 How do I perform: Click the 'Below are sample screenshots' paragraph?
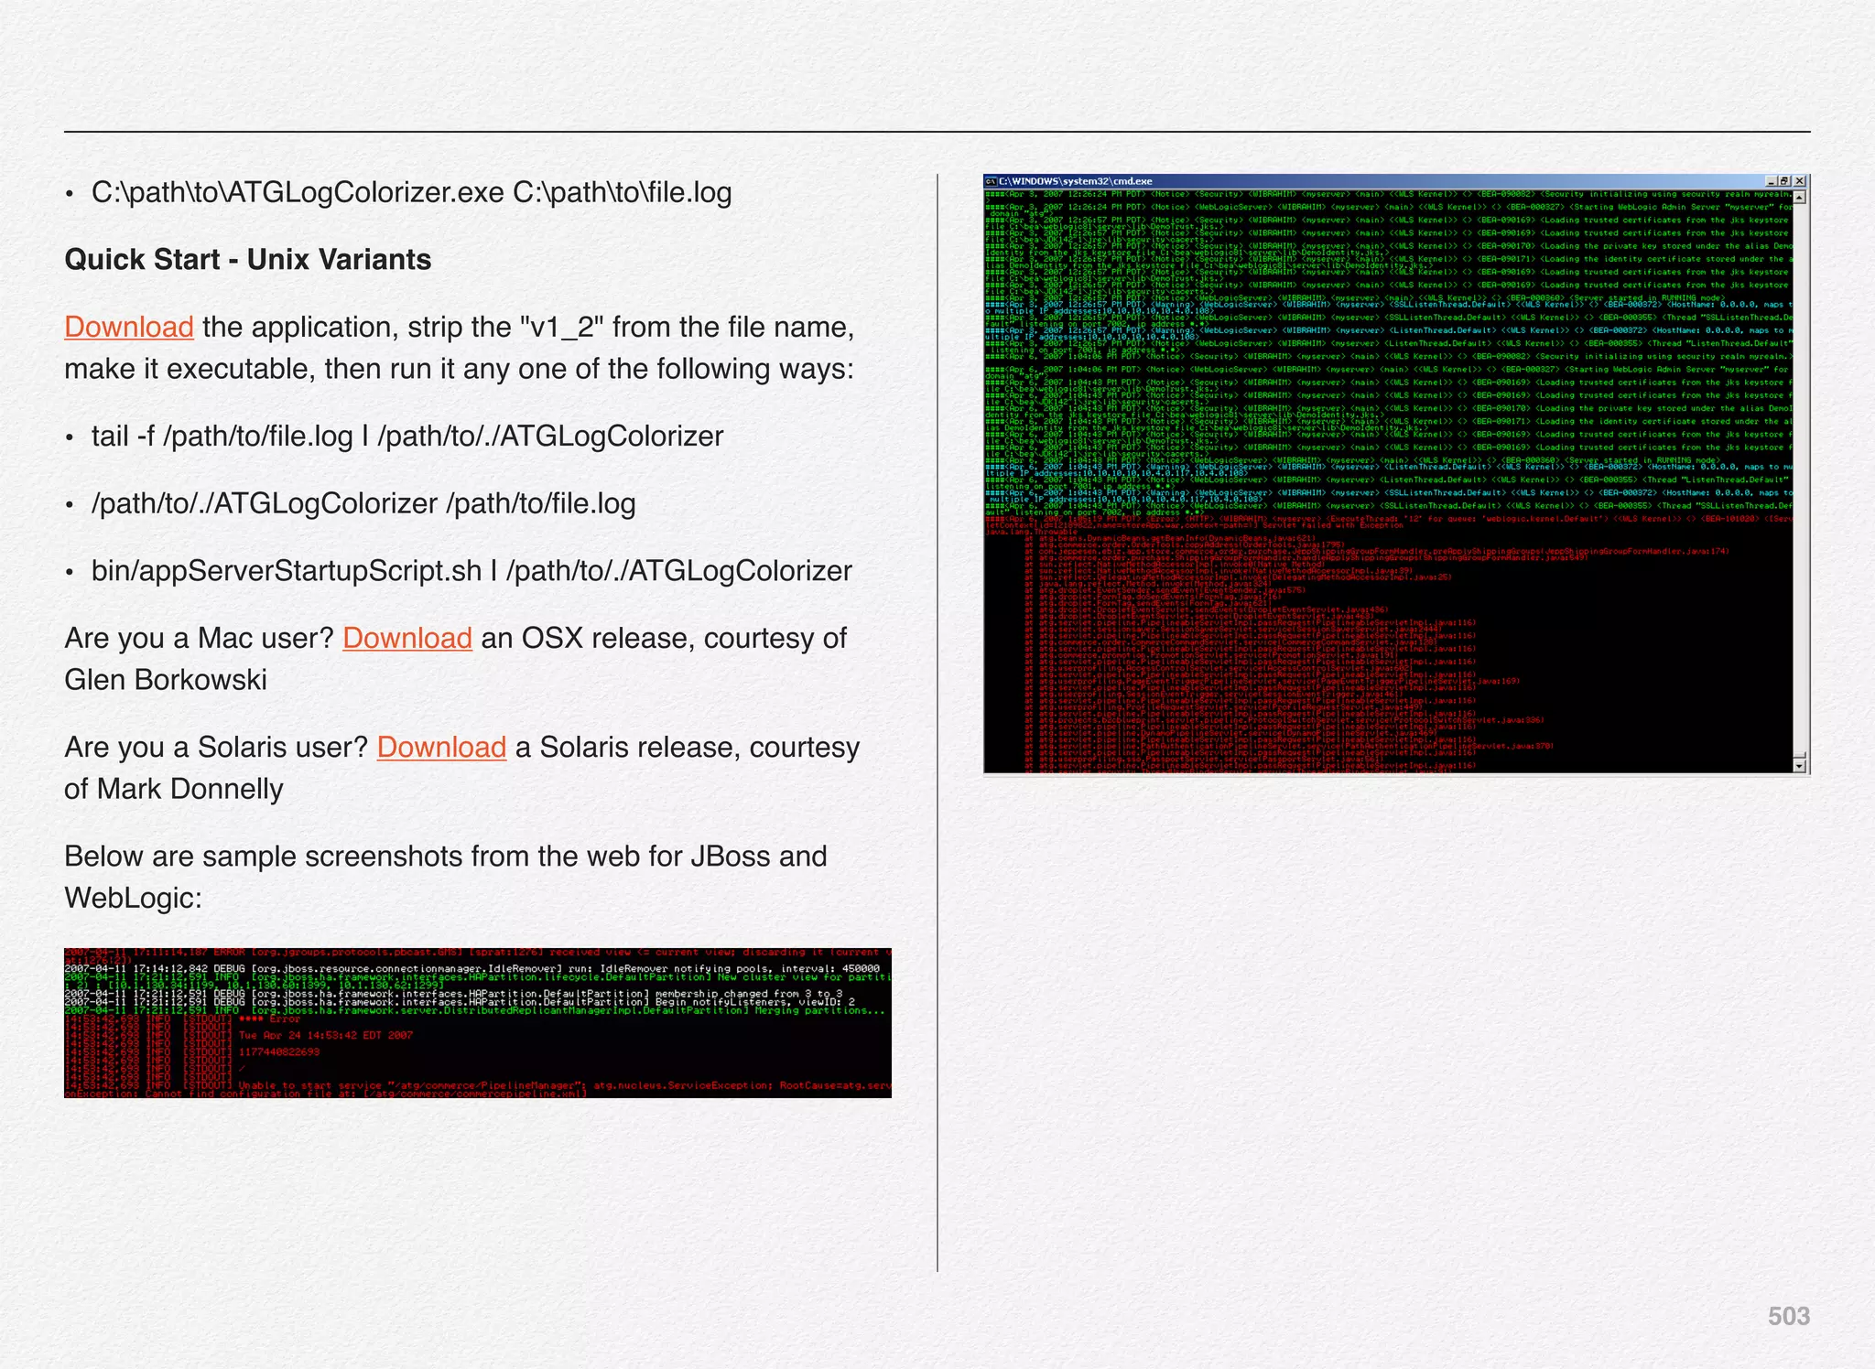click(x=446, y=877)
